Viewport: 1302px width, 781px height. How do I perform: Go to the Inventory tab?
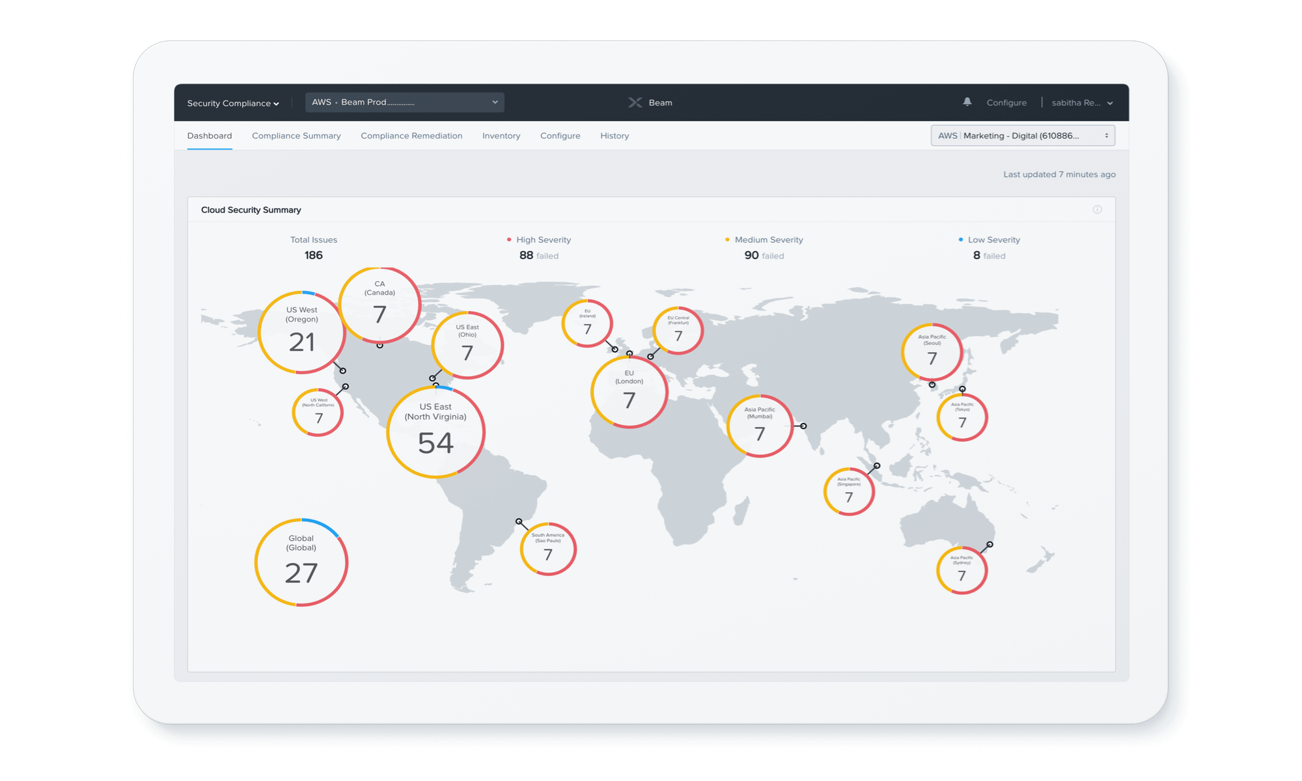pyautogui.click(x=501, y=136)
